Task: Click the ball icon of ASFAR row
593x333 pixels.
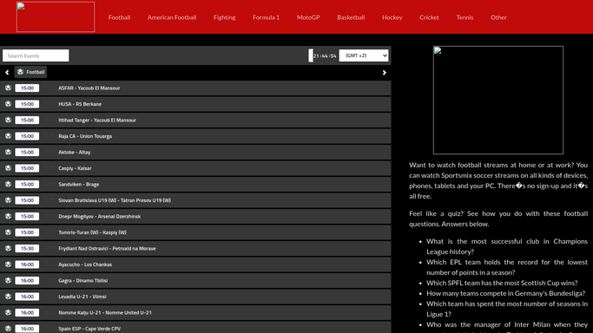Action: pos(9,88)
